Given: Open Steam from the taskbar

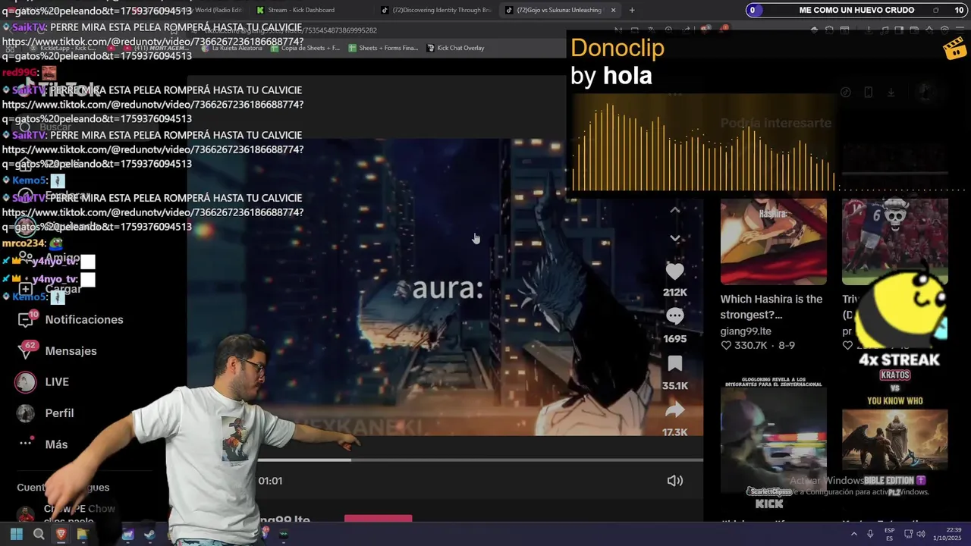Looking at the screenshot, I should [149, 534].
